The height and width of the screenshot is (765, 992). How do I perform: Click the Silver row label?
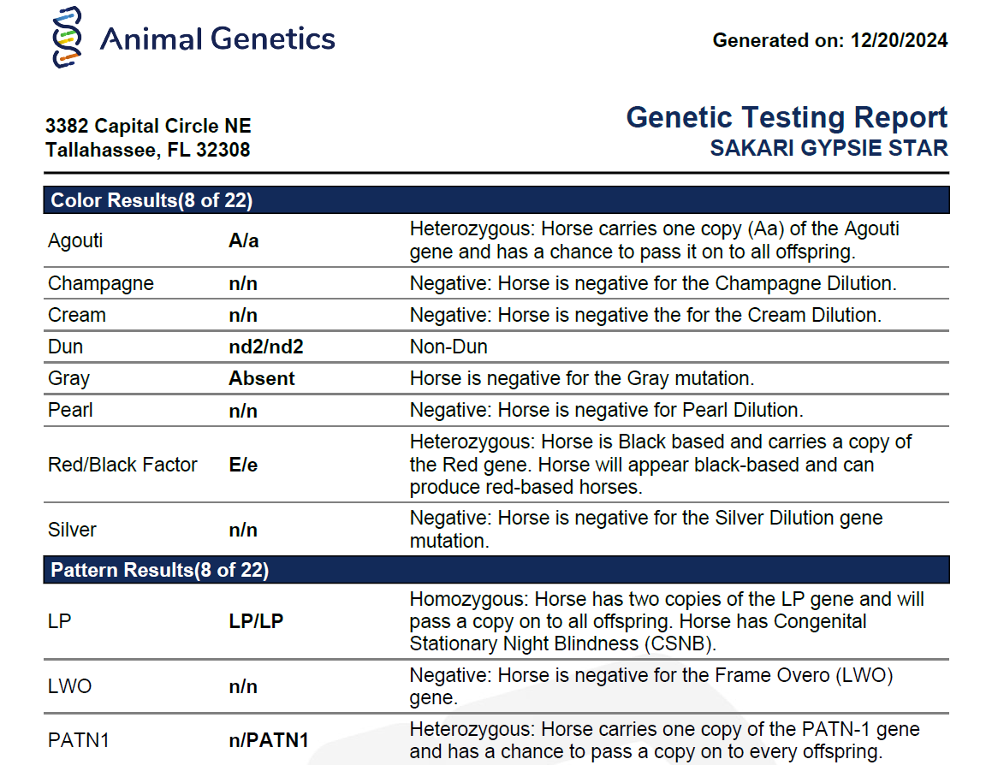click(x=72, y=530)
